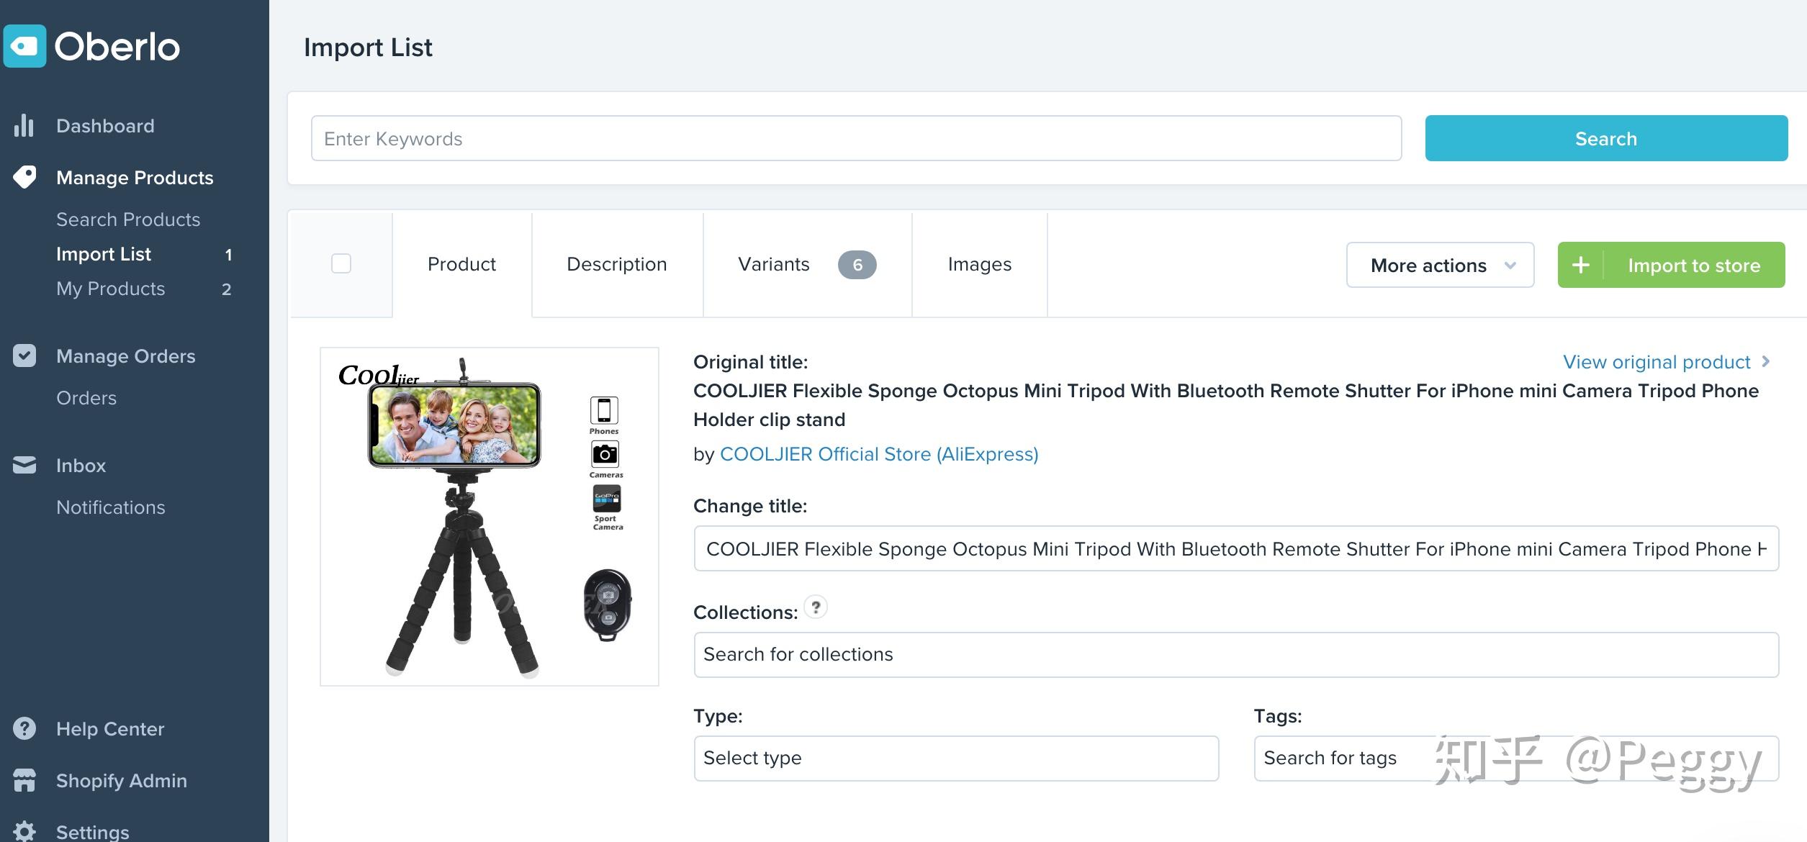This screenshot has height=842, width=1807.
Task: Click the Collections label
Action: (x=746, y=612)
